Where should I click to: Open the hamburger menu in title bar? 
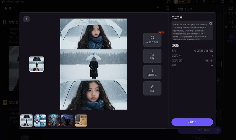(204, 1)
